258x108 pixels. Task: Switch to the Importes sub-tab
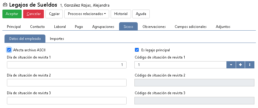pyautogui.click(x=57, y=39)
